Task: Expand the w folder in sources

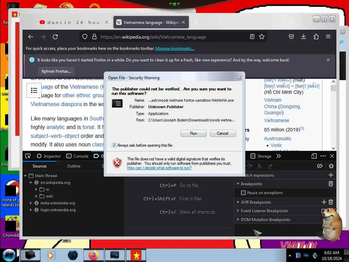Action: tap(36, 189)
